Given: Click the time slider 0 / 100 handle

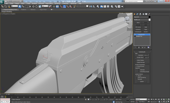Looking at the screenshot, I should (8, 94).
